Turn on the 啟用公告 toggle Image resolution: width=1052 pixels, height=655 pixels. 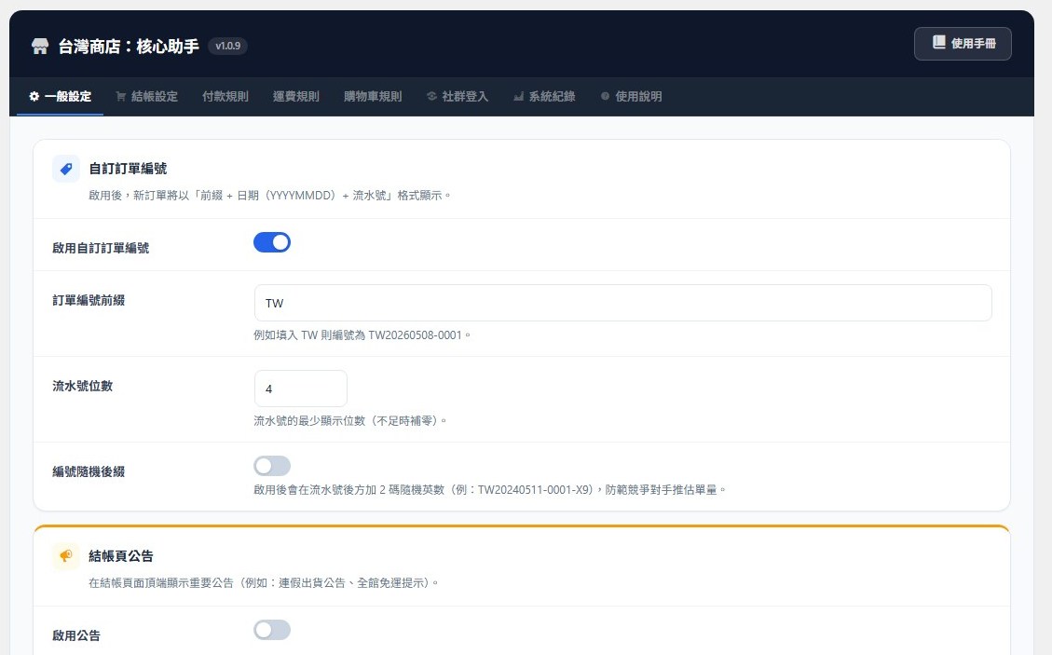point(272,630)
